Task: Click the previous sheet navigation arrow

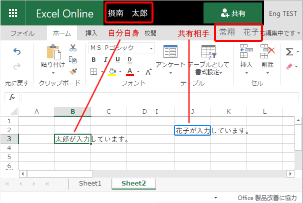Action: 20,184
